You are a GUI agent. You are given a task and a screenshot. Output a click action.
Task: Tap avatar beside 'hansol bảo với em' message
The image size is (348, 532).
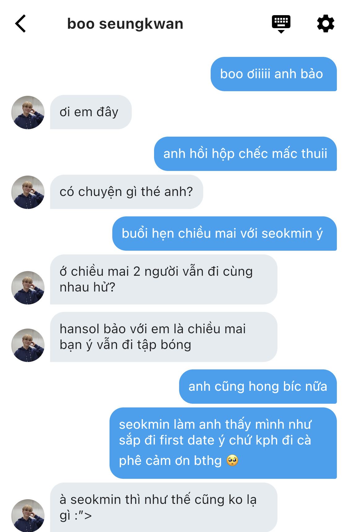(28, 345)
